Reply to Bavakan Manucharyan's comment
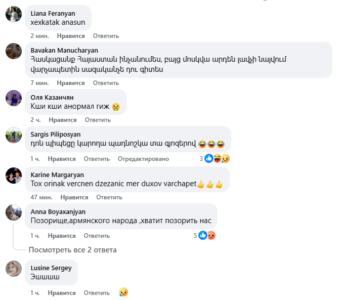 pos(106,83)
